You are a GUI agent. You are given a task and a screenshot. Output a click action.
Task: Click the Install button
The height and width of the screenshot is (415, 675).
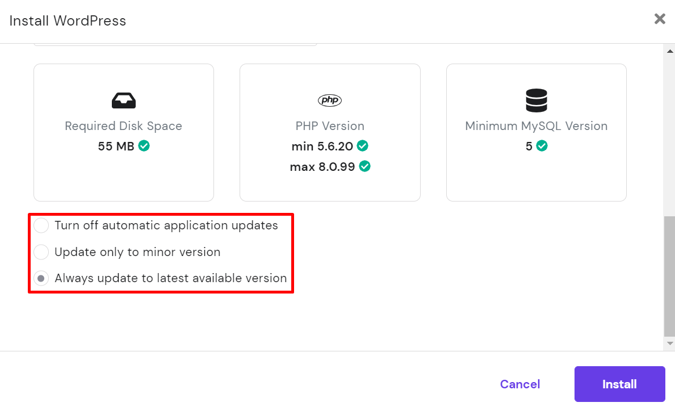click(619, 384)
